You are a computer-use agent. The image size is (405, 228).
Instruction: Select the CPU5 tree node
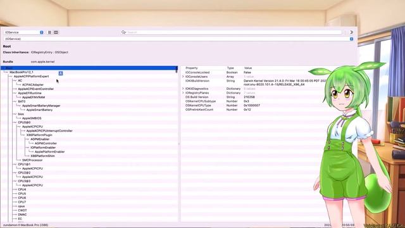pyautogui.click(x=22, y=194)
